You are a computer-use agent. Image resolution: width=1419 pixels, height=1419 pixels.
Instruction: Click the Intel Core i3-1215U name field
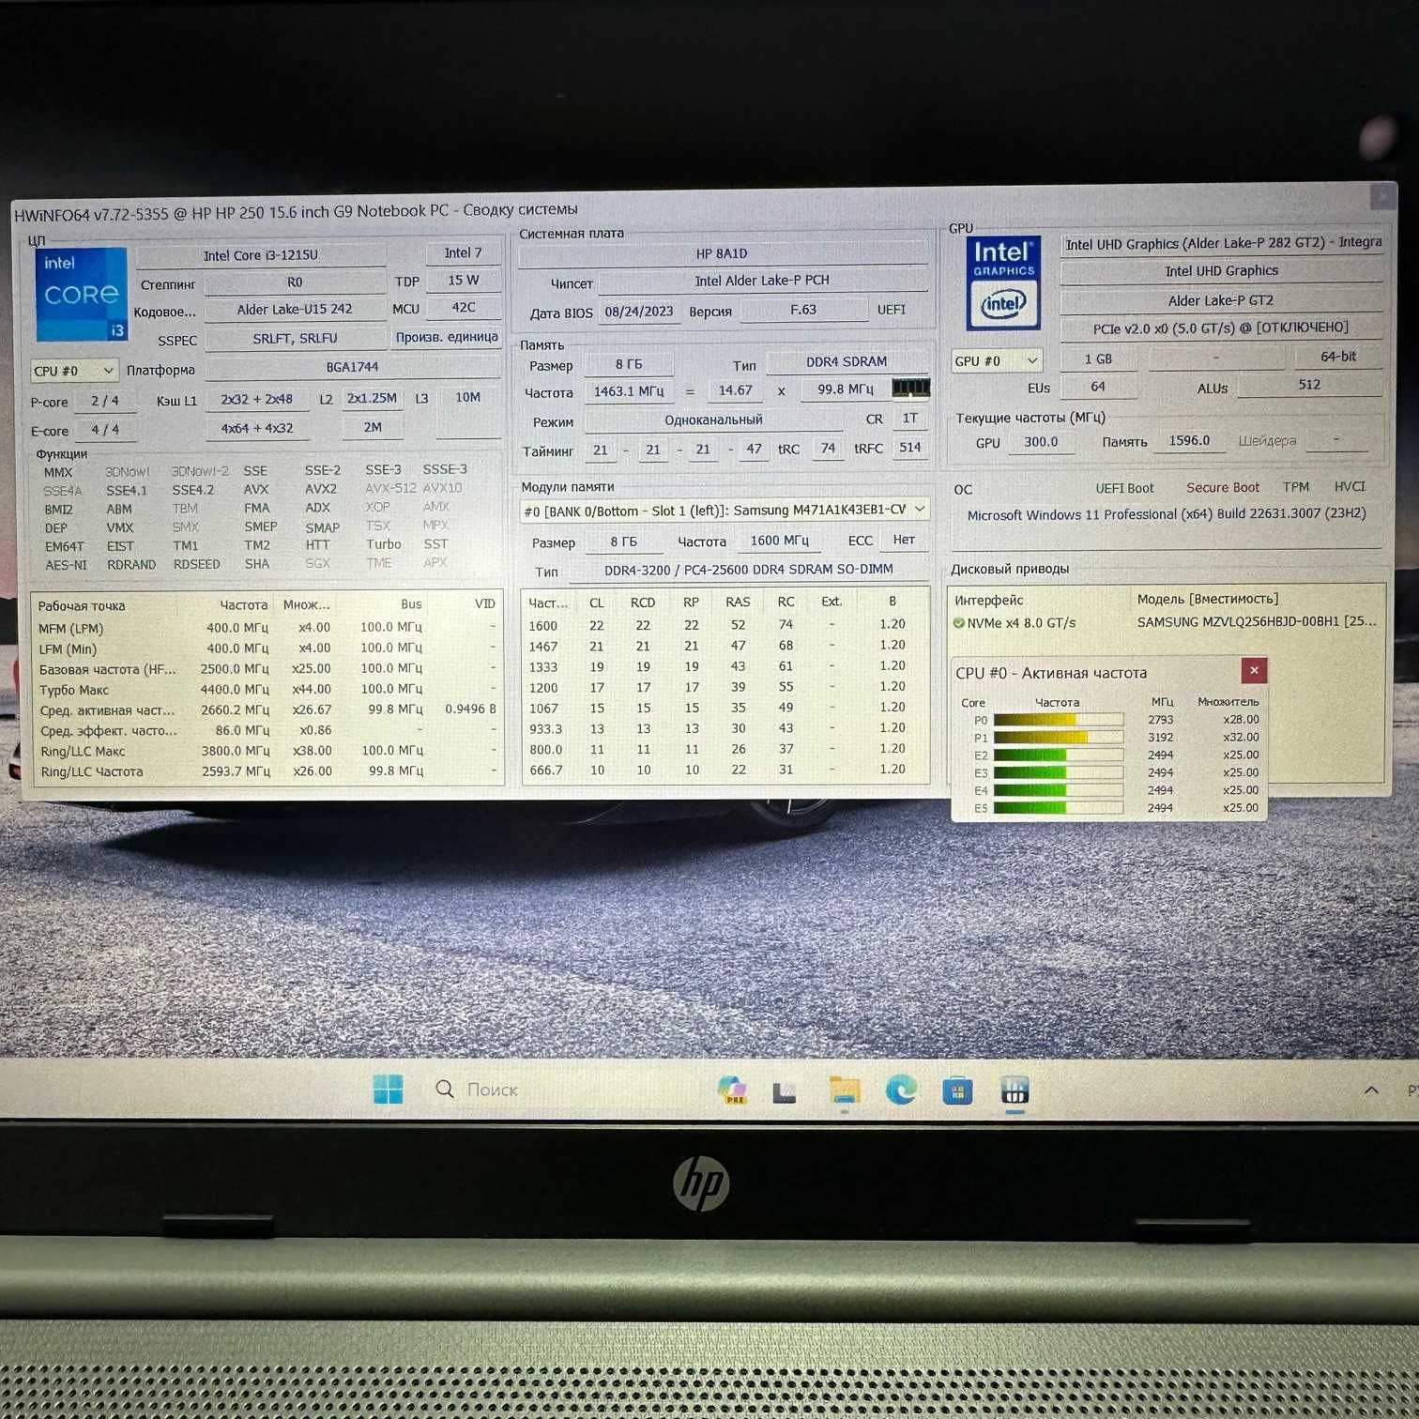point(261,255)
